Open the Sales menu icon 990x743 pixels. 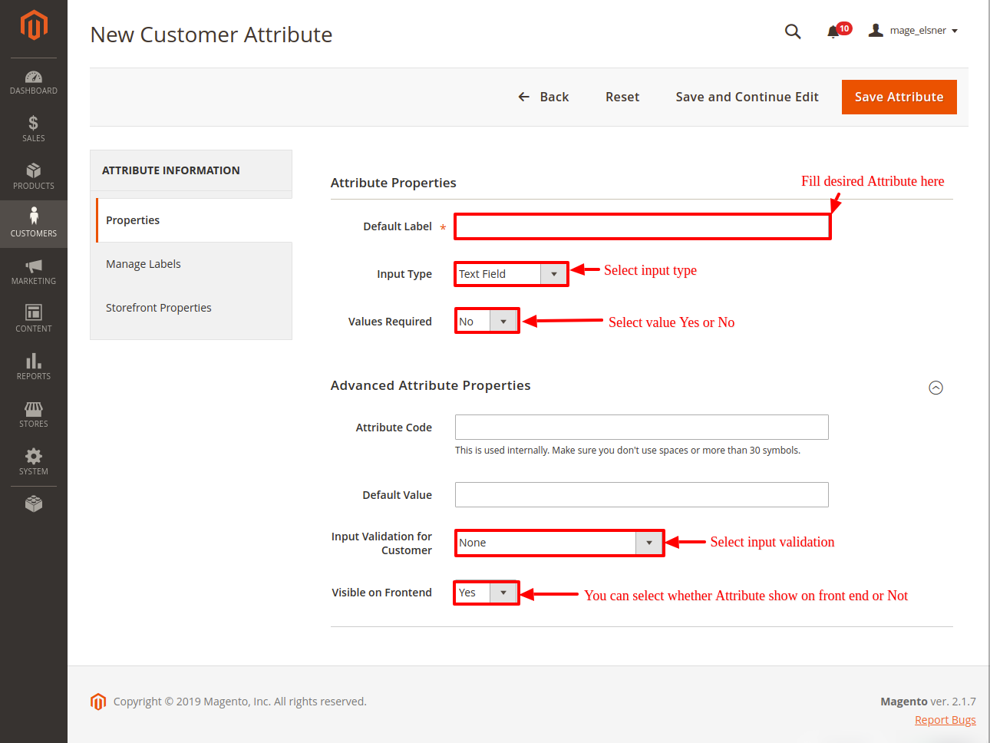(x=33, y=128)
